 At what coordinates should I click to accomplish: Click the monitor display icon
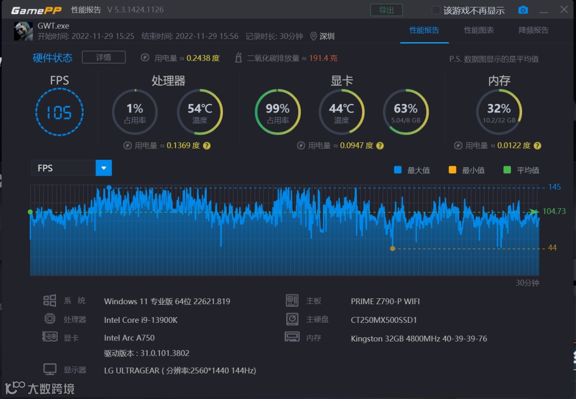click(x=50, y=369)
